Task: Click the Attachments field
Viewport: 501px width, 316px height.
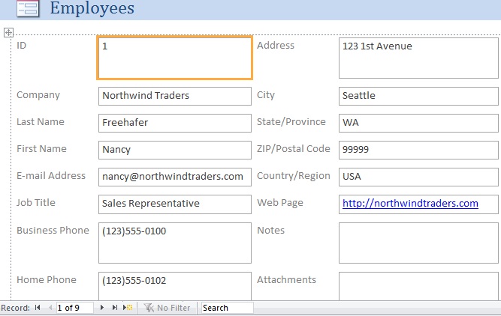Action: coord(418,286)
